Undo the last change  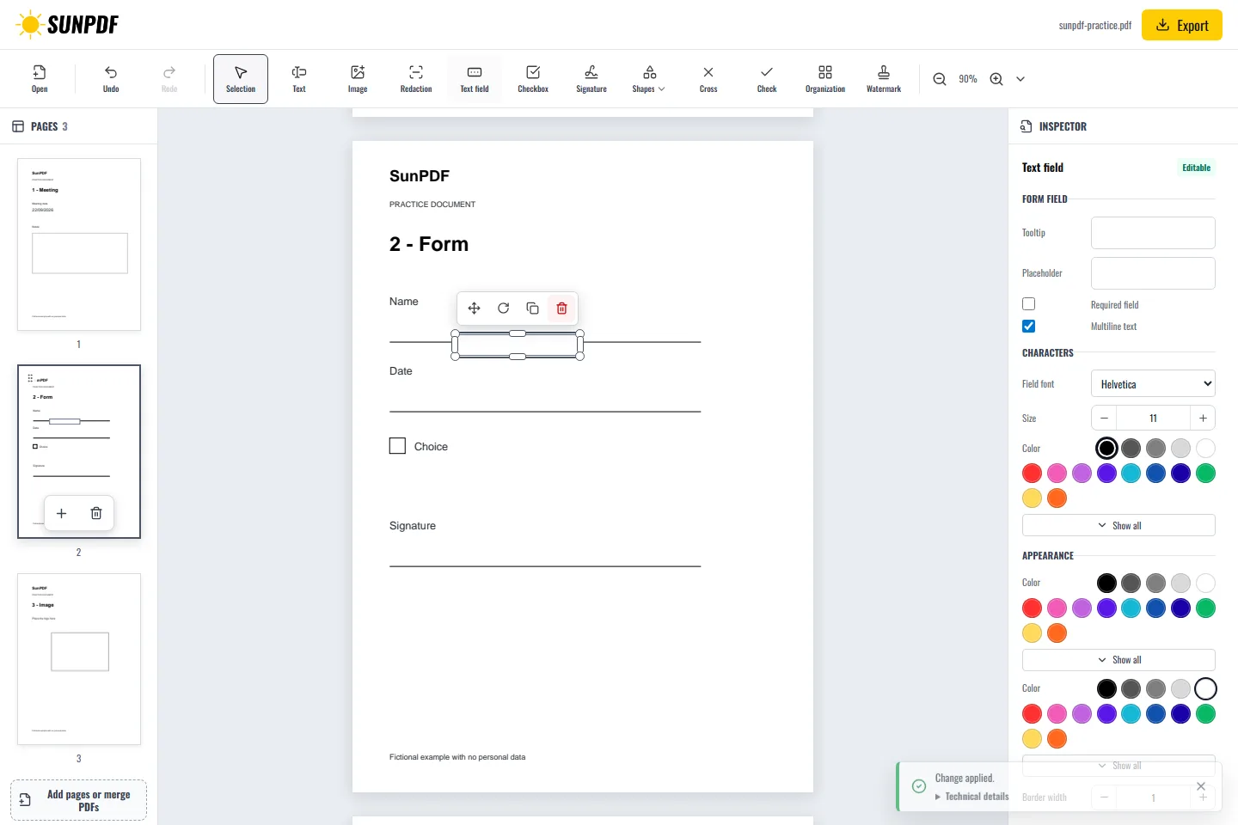click(111, 79)
